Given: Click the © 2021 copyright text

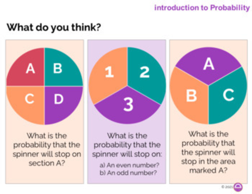Looking at the screenshot, I should (x=227, y=186).
